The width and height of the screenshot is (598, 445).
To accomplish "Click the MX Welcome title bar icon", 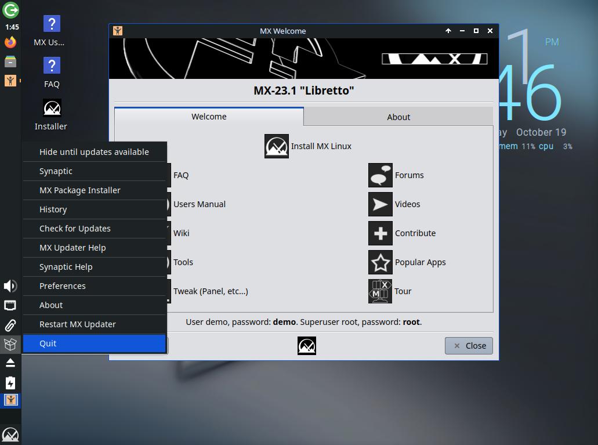I will [x=118, y=31].
